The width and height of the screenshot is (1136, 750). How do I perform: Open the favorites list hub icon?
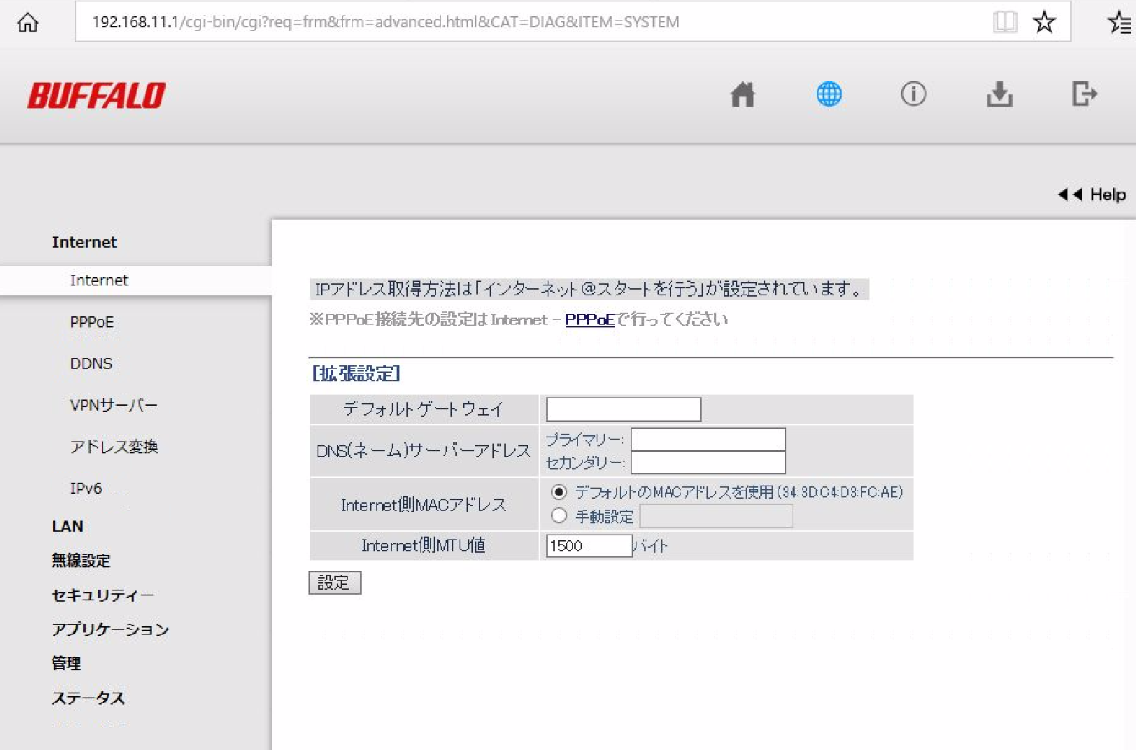pyautogui.click(x=1119, y=22)
